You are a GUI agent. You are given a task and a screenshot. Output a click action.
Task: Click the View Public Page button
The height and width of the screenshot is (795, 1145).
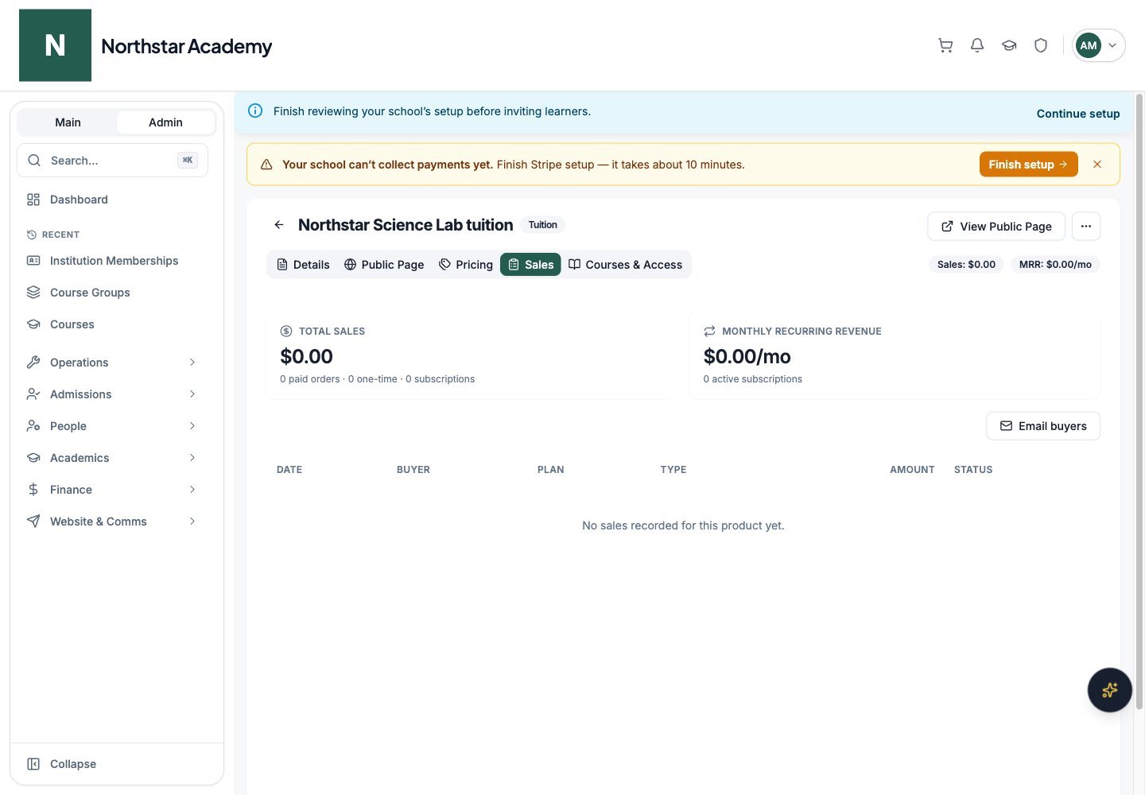(996, 227)
